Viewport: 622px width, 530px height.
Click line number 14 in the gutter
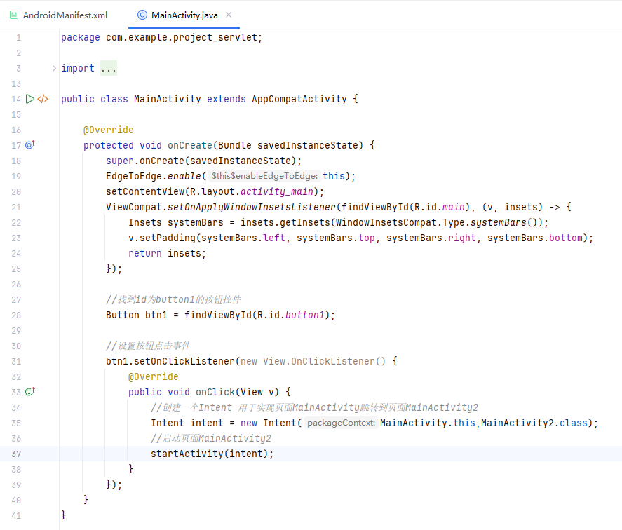[x=16, y=99]
